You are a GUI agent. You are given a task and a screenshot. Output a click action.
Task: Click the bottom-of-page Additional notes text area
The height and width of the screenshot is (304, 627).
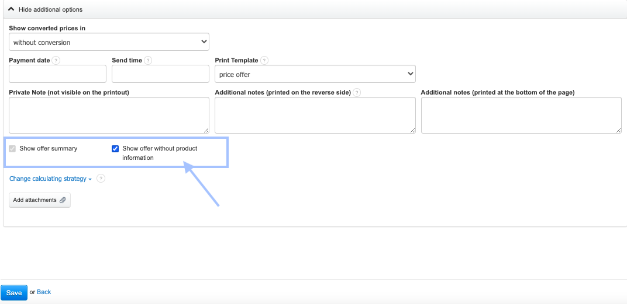(521, 115)
